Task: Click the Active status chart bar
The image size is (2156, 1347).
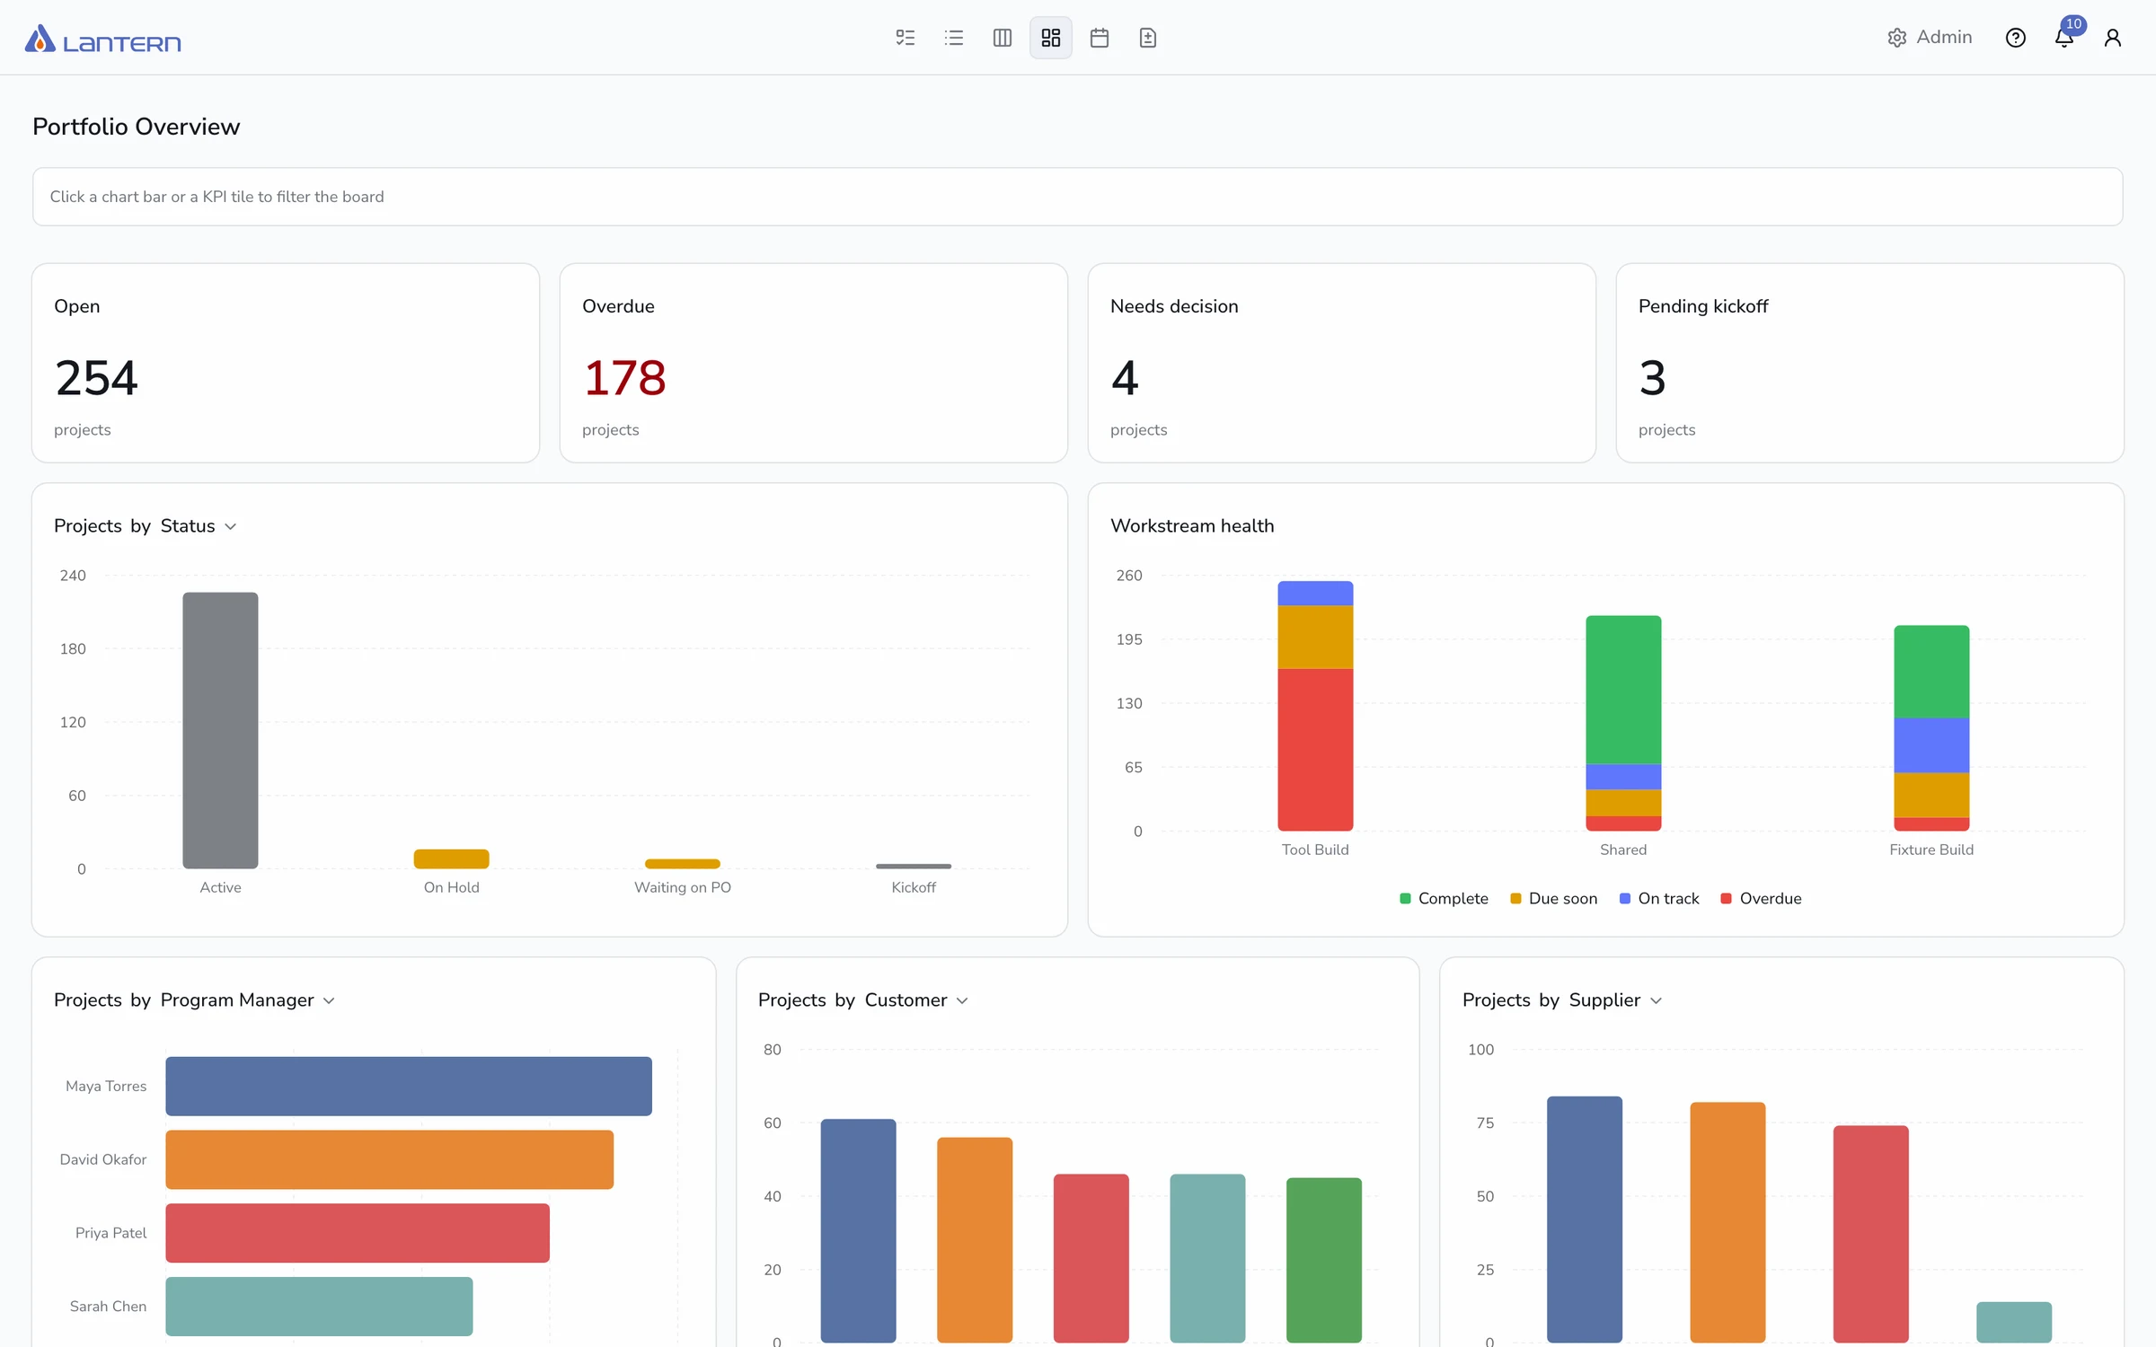Action: pos(220,730)
